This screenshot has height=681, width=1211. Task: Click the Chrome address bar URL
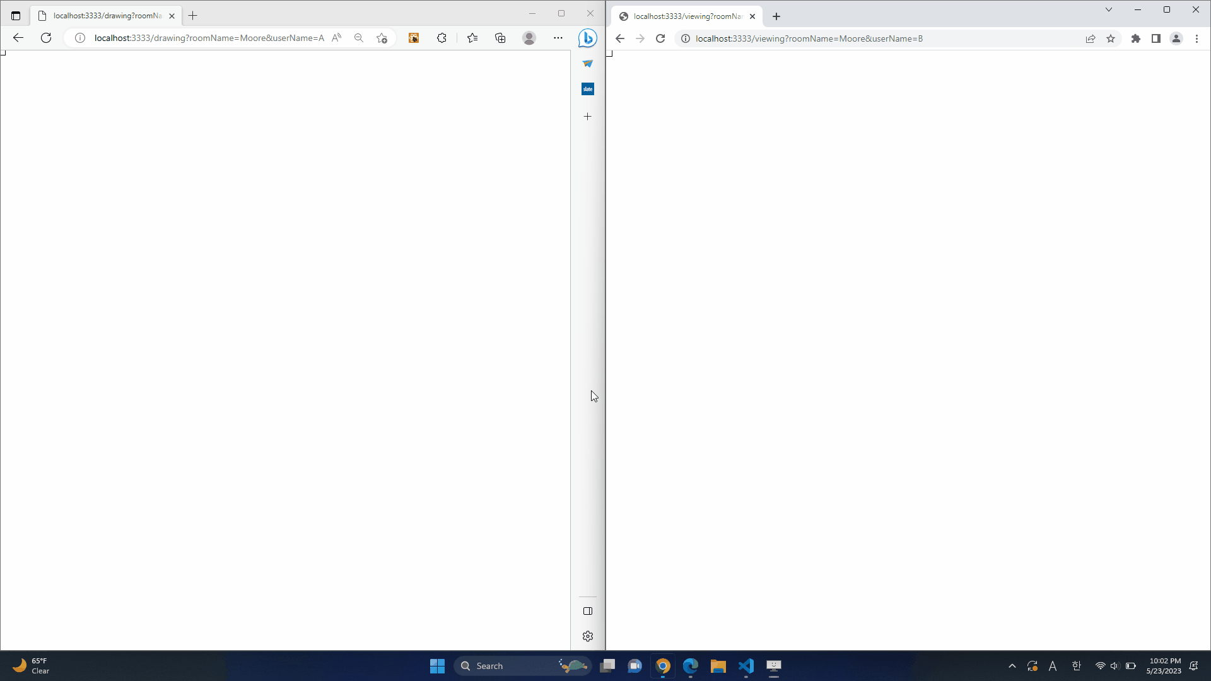(x=809, y=38)
